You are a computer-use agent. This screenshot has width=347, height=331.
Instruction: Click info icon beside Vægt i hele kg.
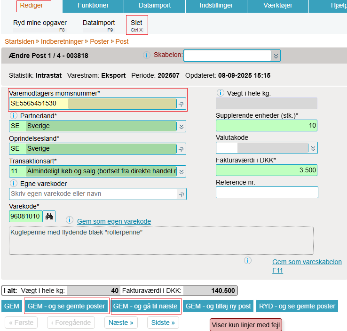tap(220, 93)
